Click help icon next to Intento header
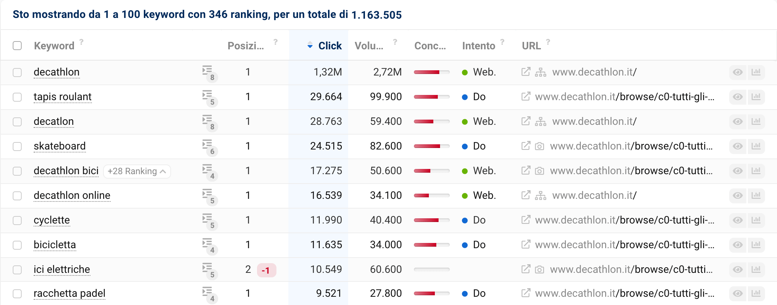Screen dimensions: 777x305 coord(502,41)
